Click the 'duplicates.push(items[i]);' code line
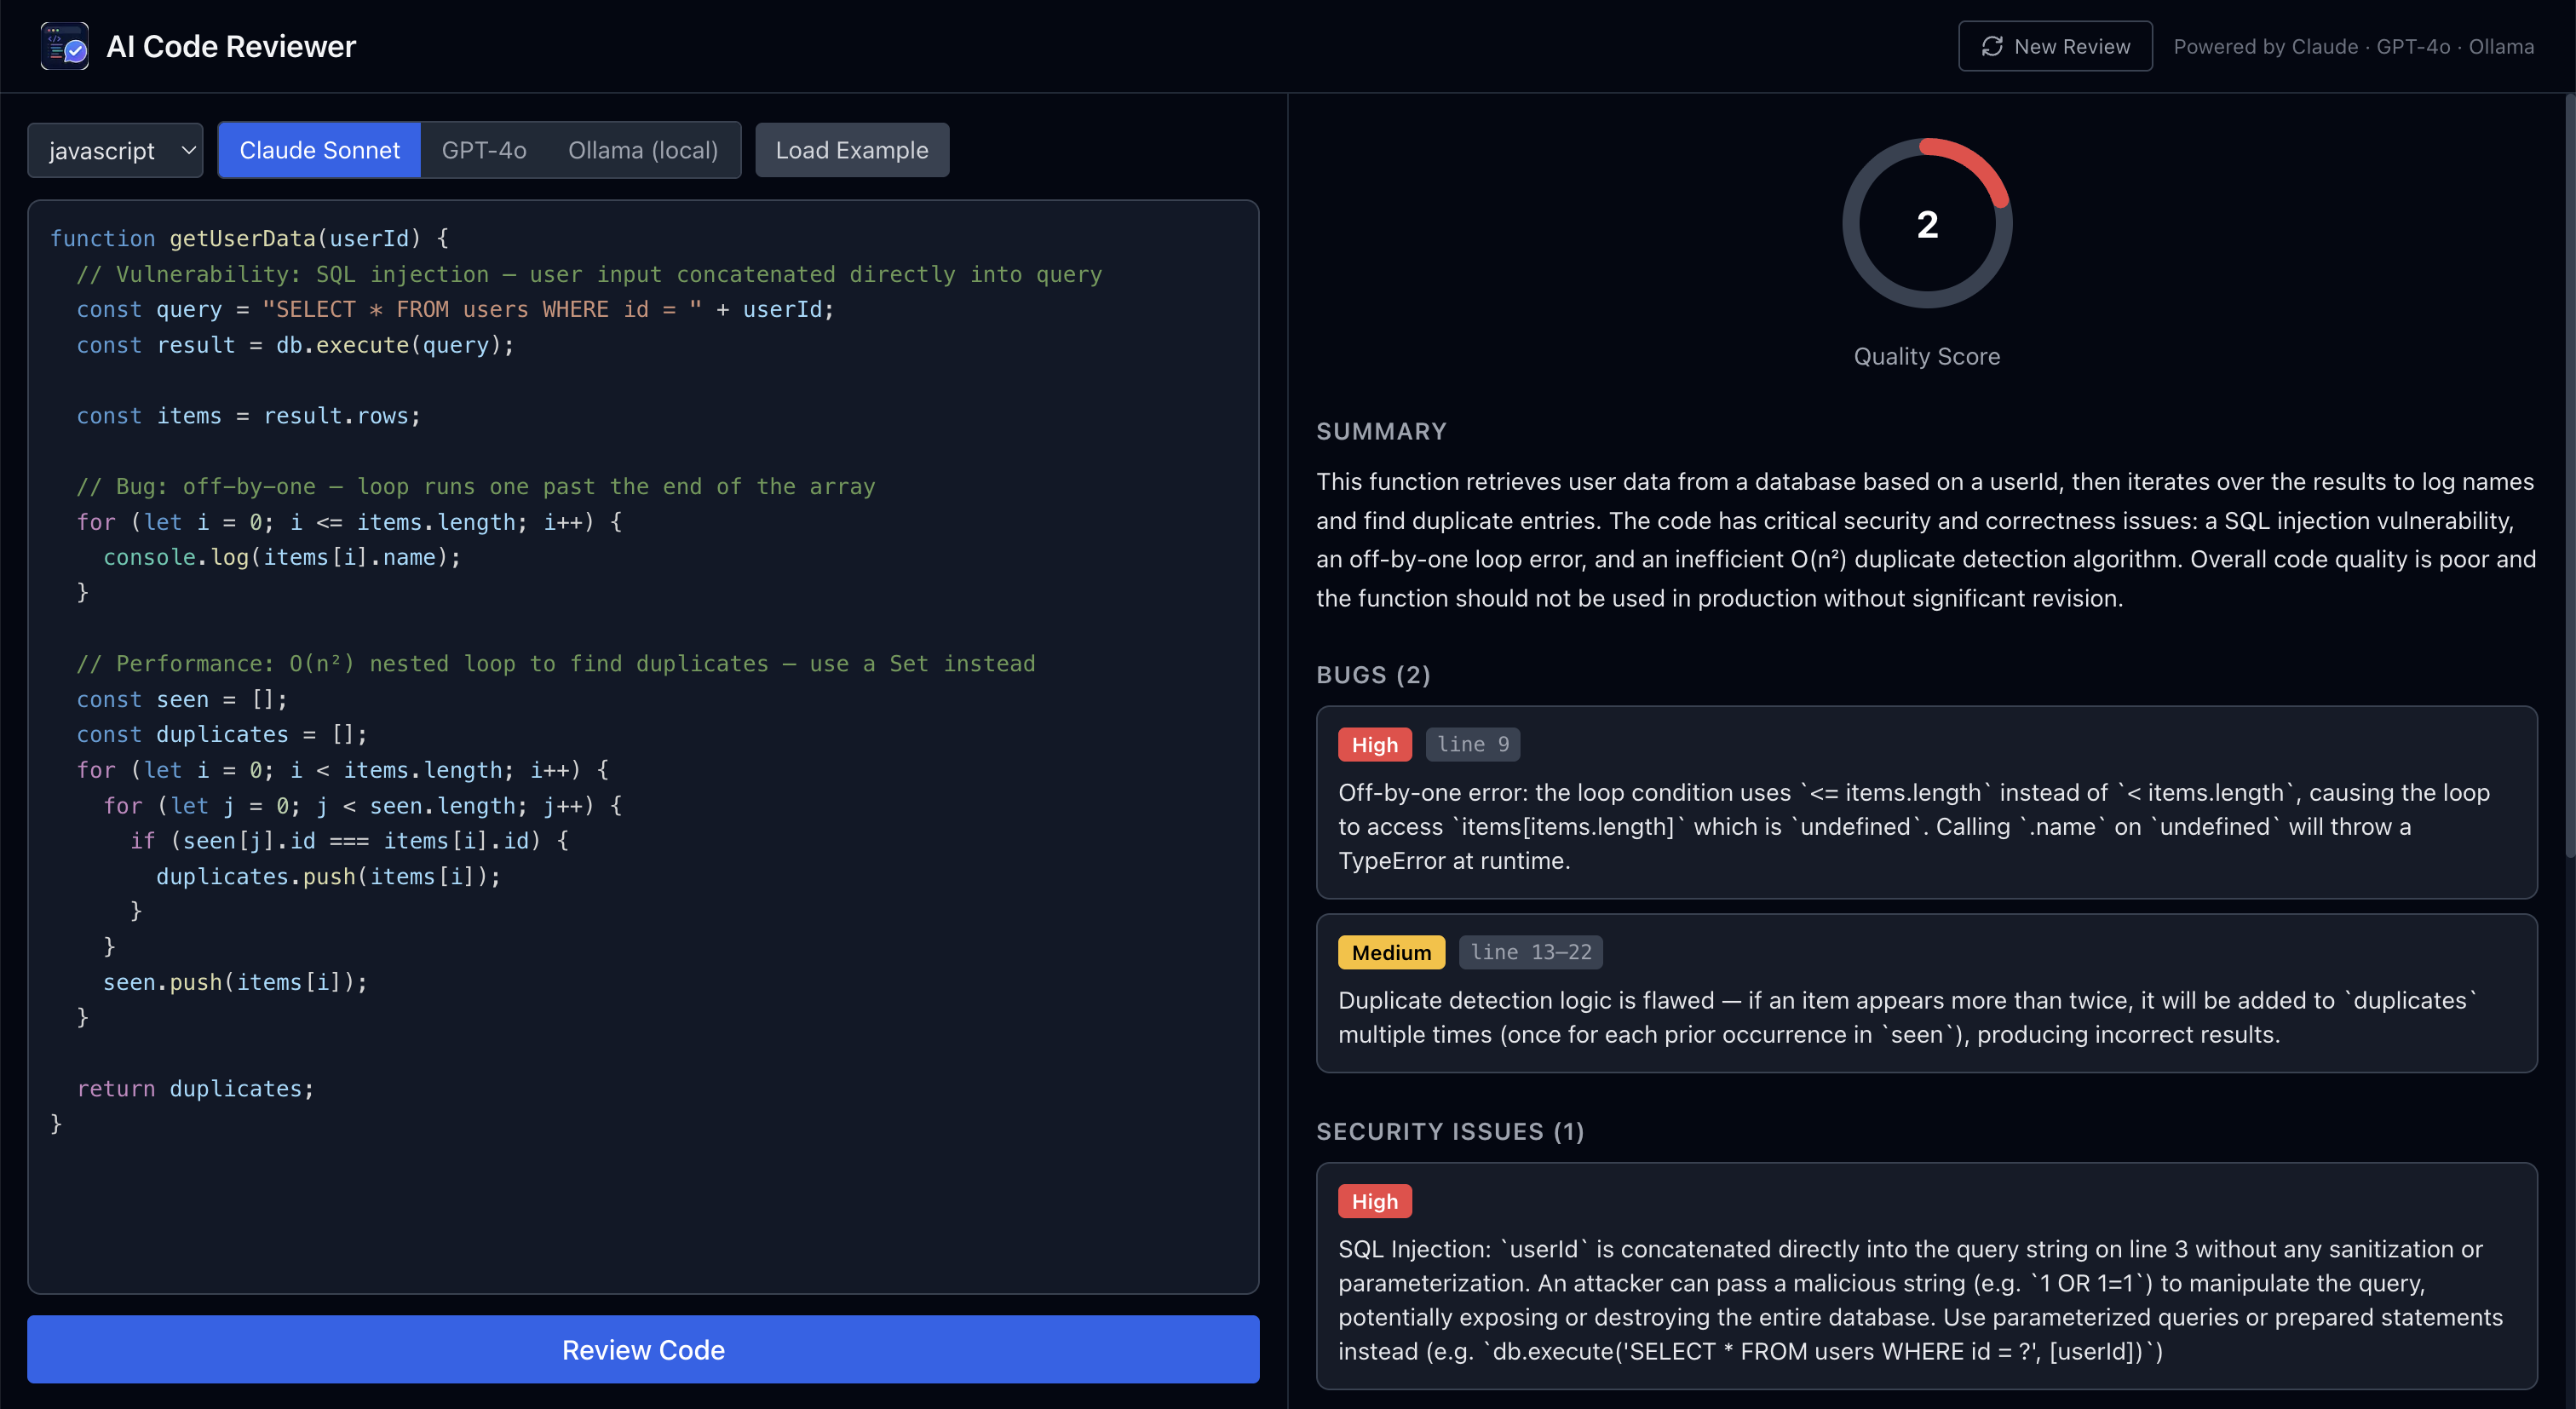Image resolution: width=2576 pixels, height=1409 pixels. coord(328,876)
